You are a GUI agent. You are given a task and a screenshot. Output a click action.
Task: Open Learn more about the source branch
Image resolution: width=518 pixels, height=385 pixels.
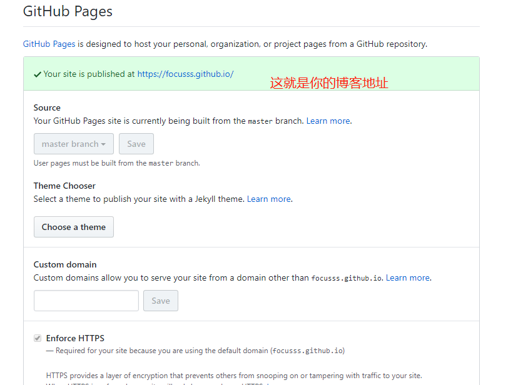(x=328, y=121)
